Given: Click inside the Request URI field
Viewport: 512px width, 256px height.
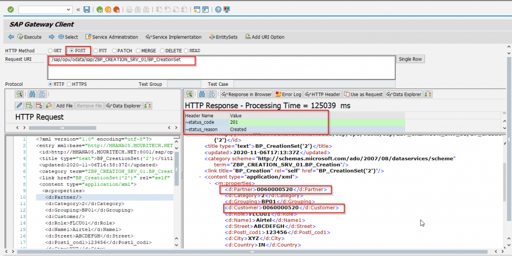Looking at the screenshot, I should pyautogui.click(x=221, y=67).
